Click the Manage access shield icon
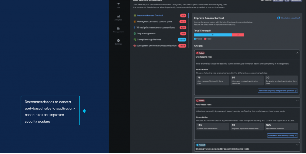 click(135, 21)
